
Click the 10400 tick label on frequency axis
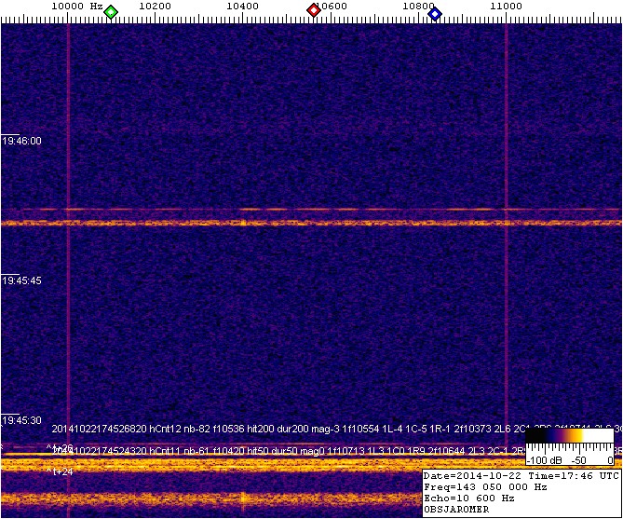[x=242, y=6]
